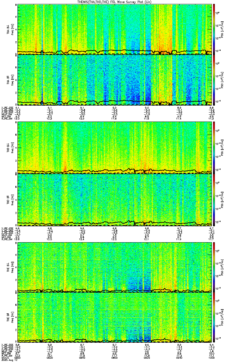Click the PSD color bar of the THD B-parallel panel
Screen dimensions: 226x362
point(214,199)
